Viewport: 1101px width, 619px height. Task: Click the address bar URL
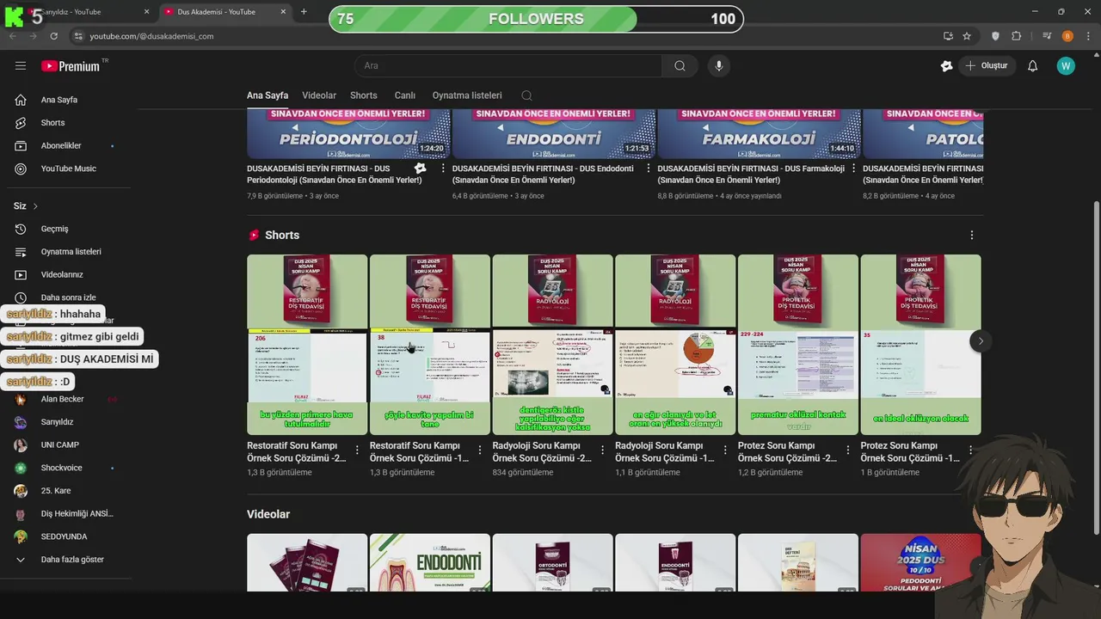[x=151, y=36]
